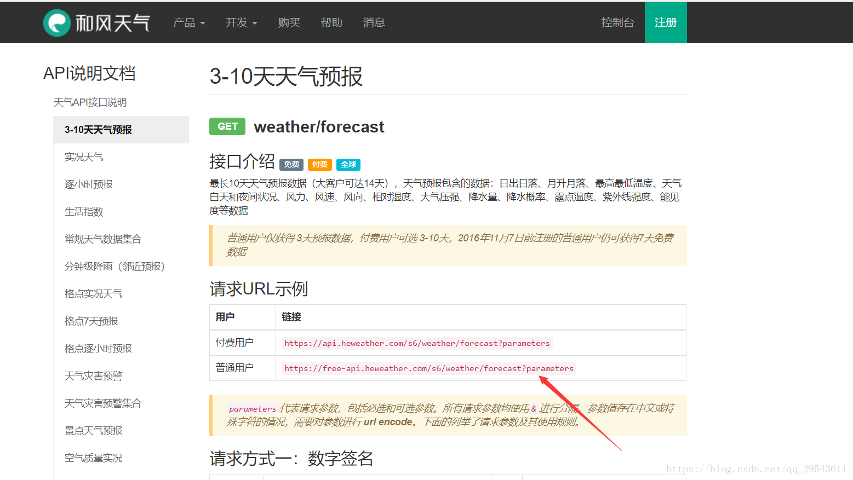Open 实况天气 documentation

[x=84, y=157]
